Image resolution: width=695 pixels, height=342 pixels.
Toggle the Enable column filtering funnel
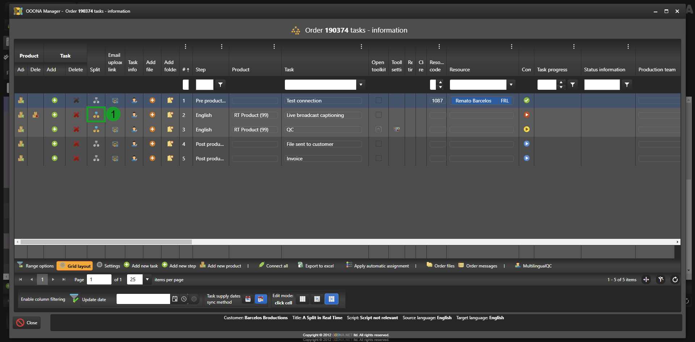point(74,299)
